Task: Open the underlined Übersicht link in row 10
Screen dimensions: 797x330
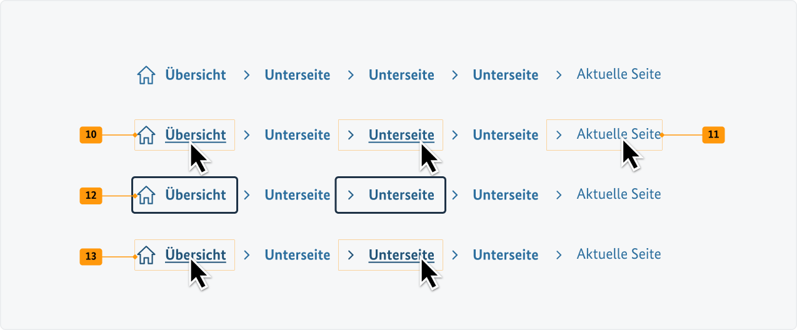Action: [196, 135]
